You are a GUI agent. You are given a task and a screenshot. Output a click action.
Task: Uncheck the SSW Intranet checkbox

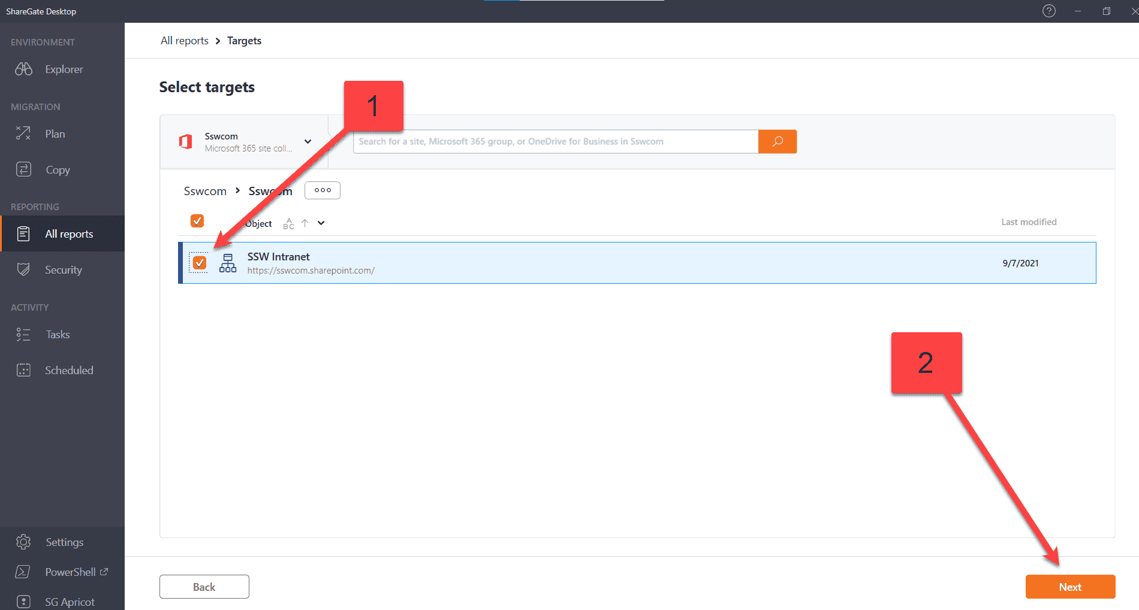200,263
